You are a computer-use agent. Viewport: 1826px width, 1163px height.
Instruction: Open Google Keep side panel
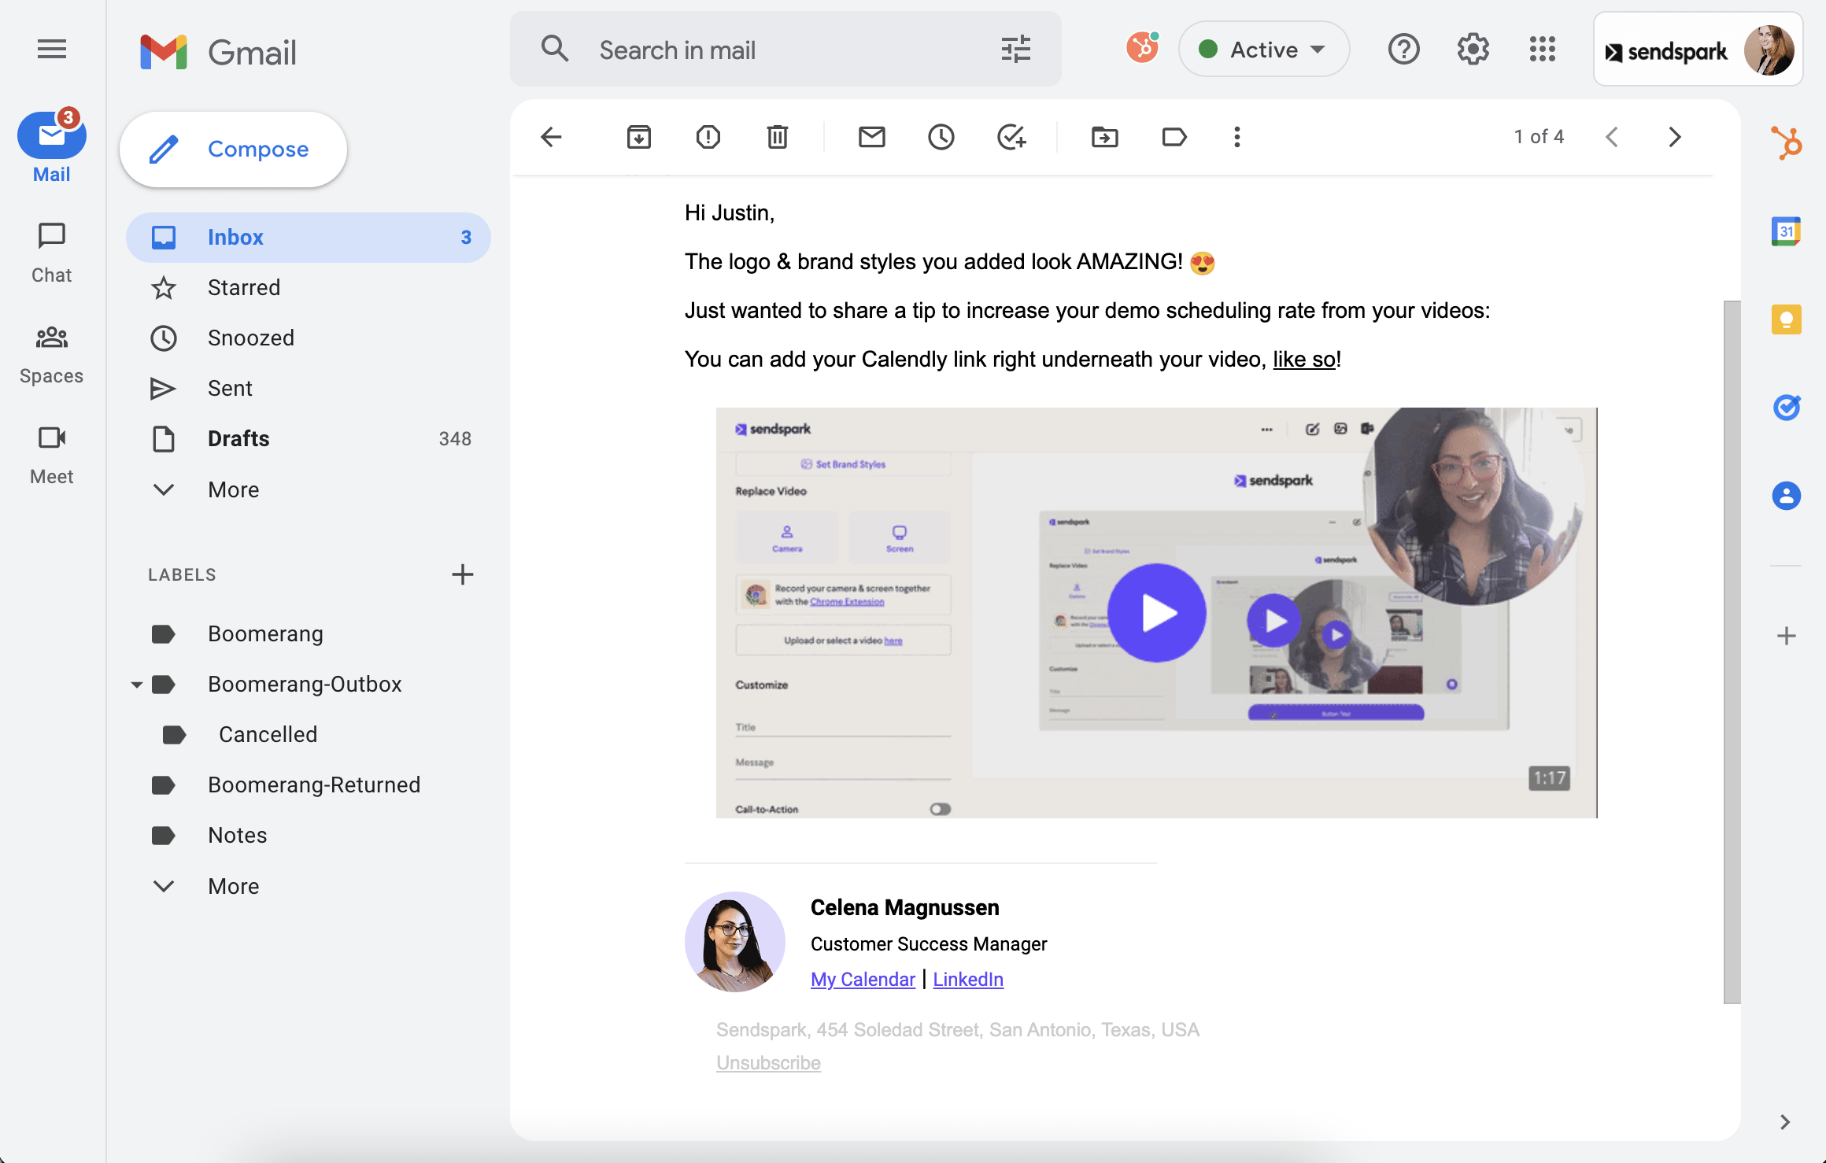coord(1786,319)
